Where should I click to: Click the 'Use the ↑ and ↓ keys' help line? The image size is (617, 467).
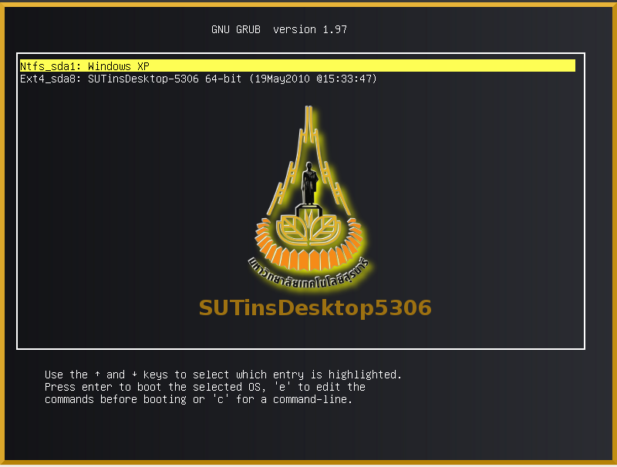223,375
